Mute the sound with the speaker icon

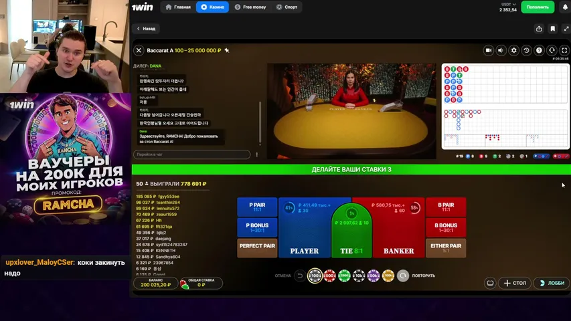pyautogui.click(x=501, y=50)
